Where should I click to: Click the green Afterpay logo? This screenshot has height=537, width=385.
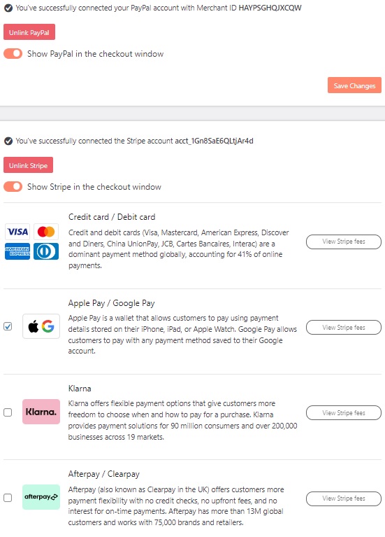pos(41,497)
